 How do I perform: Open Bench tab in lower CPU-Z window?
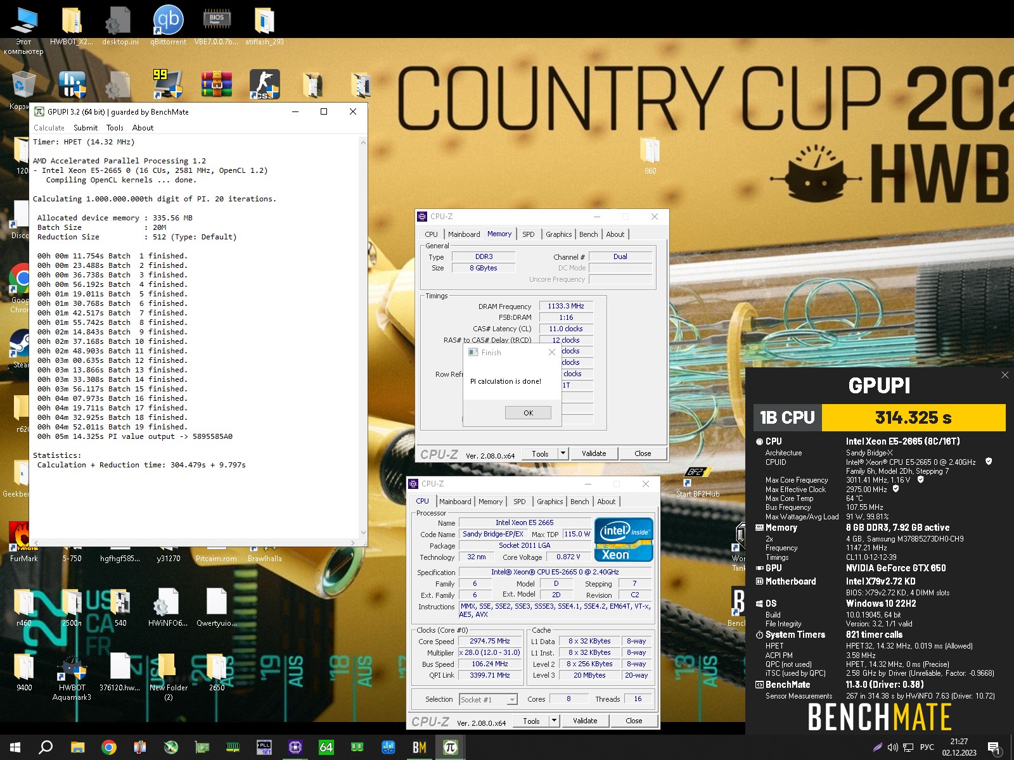(579, 502)
